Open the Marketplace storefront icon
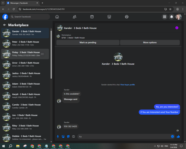The width and height of the screenshot is (186, 149). pos(109,17)
